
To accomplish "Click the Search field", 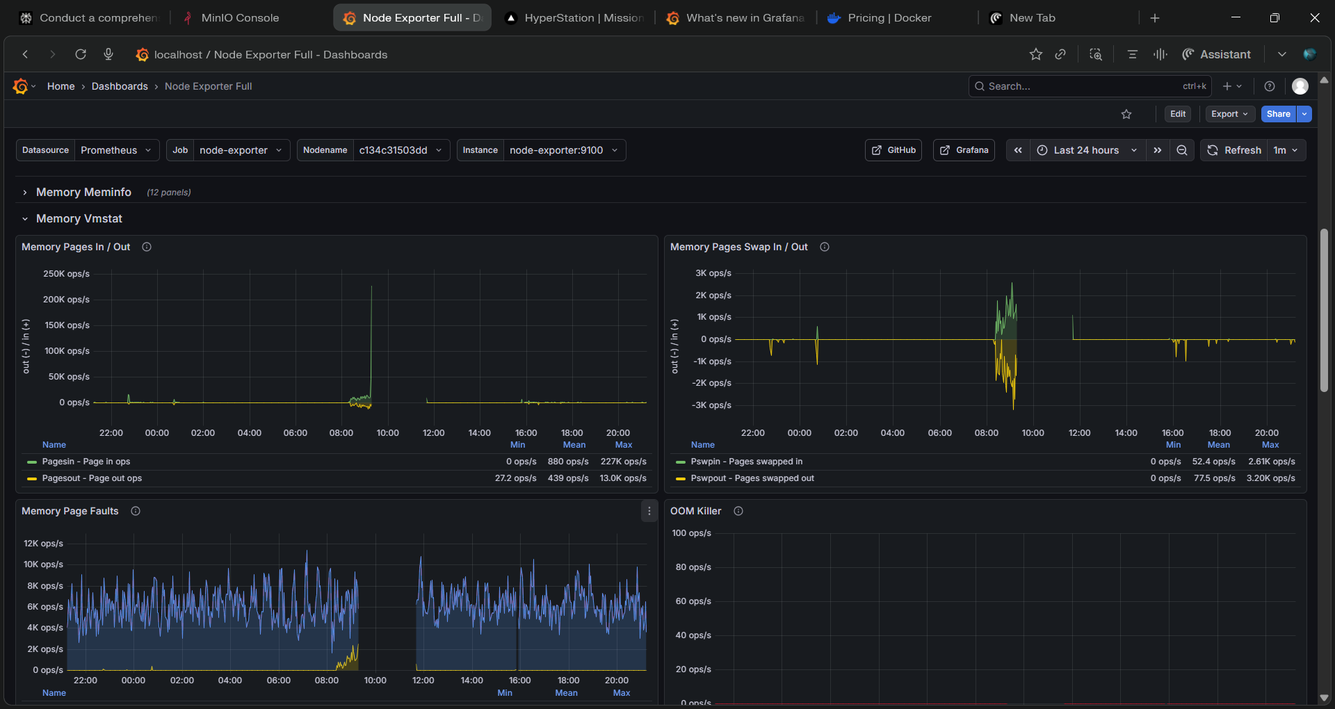I will click(x=1090, y=86).
